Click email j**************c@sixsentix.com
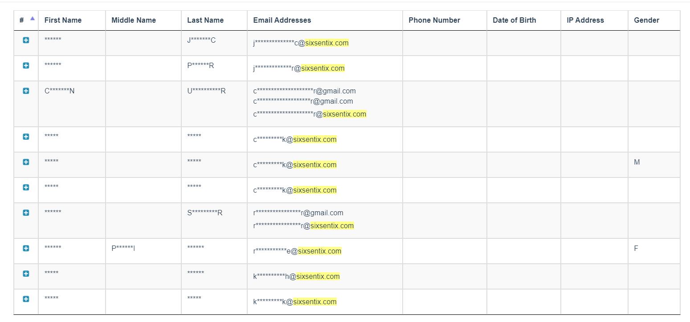 point(301,43)
